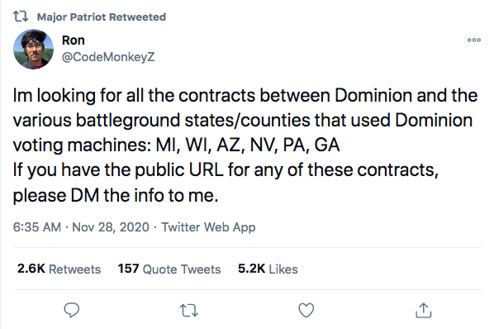
Task: Open the share icon with upward arrow
Action: coord(424,310)
